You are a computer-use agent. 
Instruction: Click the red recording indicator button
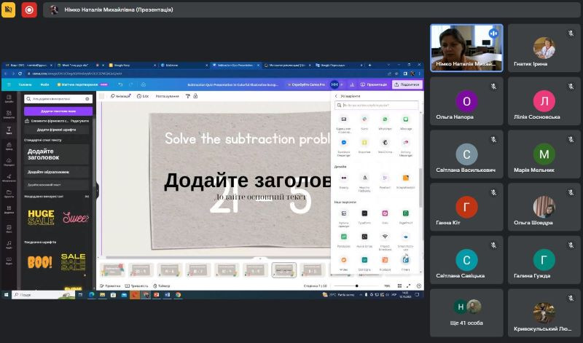[x=29, y=9]
